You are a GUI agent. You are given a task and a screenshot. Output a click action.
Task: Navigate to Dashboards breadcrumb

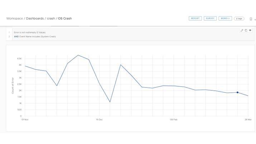click(x=35, y=18)
